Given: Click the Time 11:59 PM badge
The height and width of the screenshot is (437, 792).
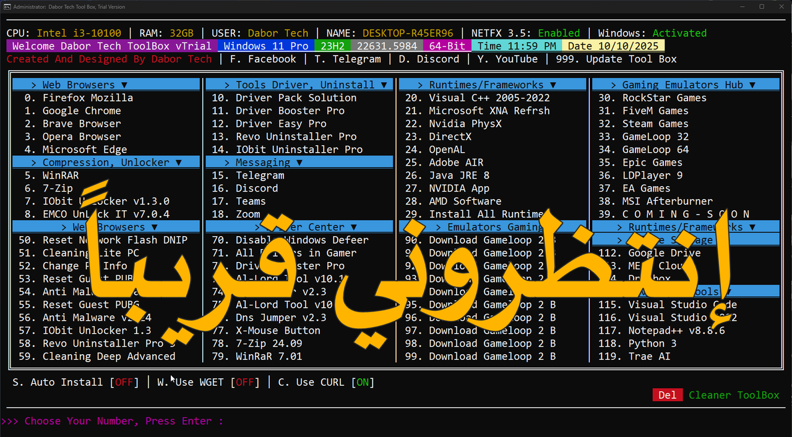Looking at the screenshot, I should tap(517, 46).
